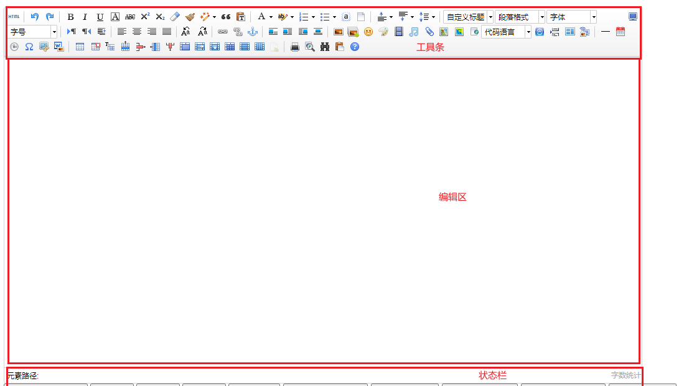Toggle subscript formatting
684x386 pixels.
tap(160, 17)
